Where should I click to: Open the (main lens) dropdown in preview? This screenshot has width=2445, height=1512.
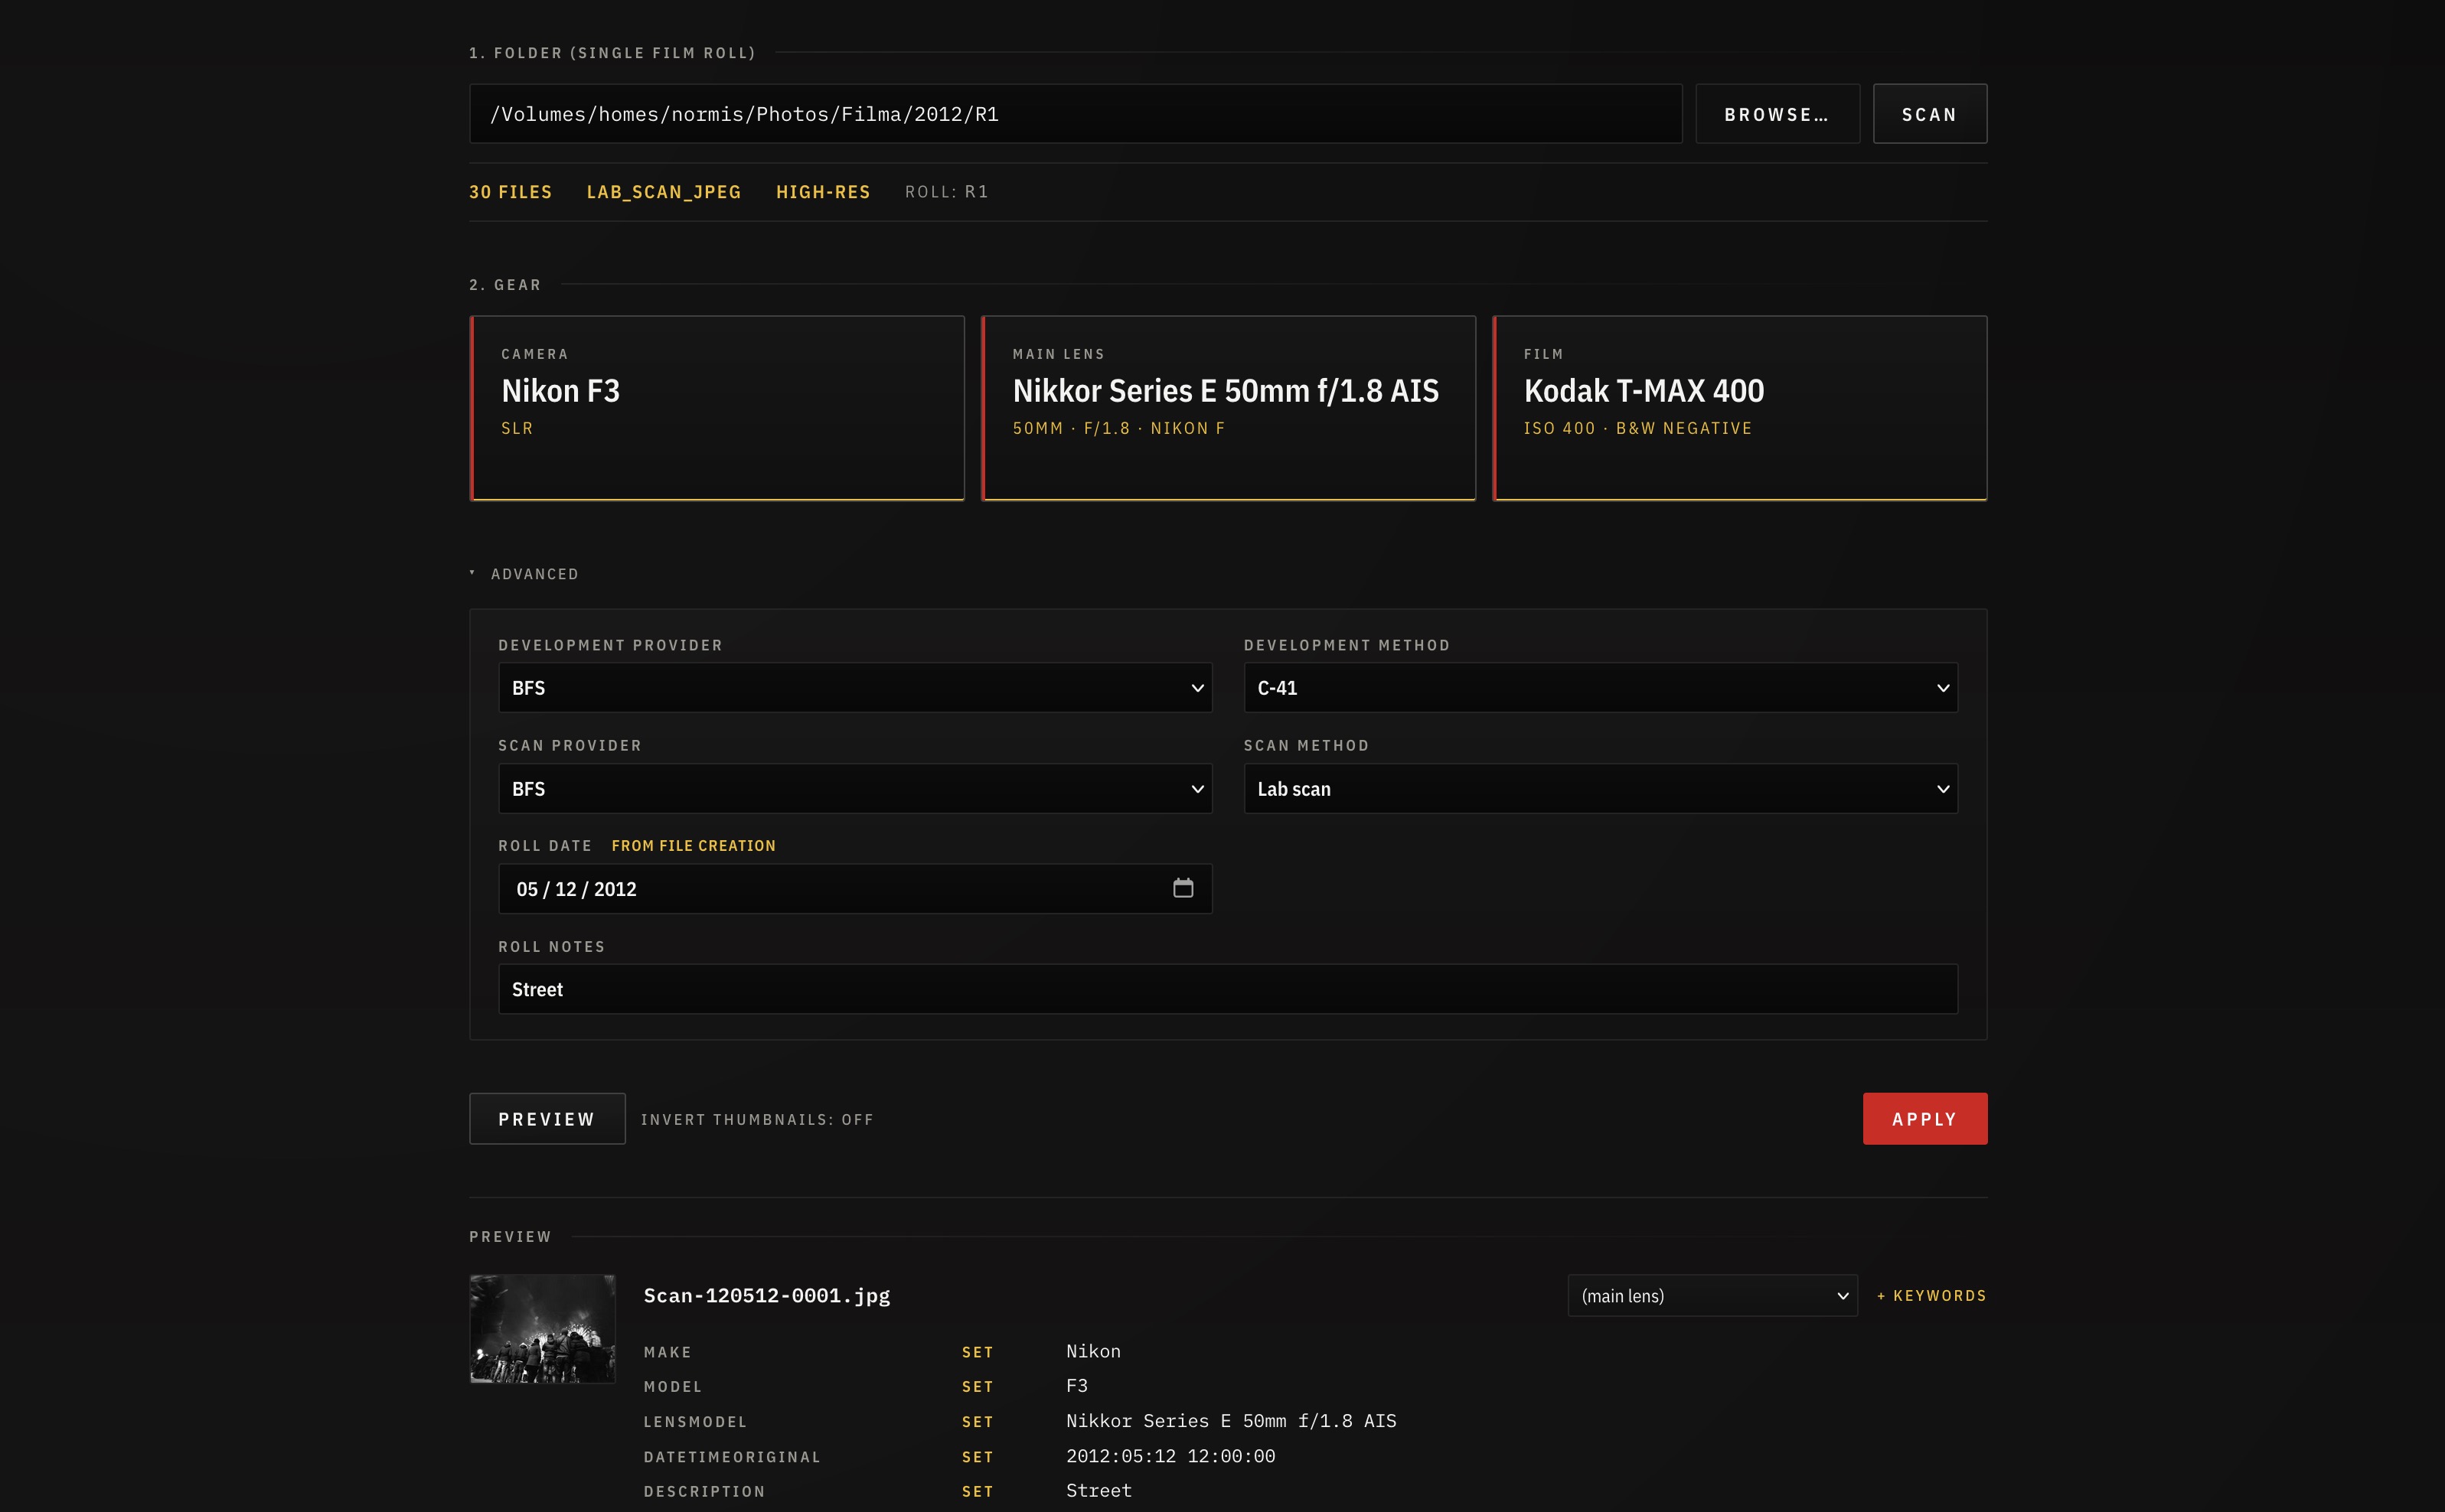pyautogui.click(x=1712, y=1295)
